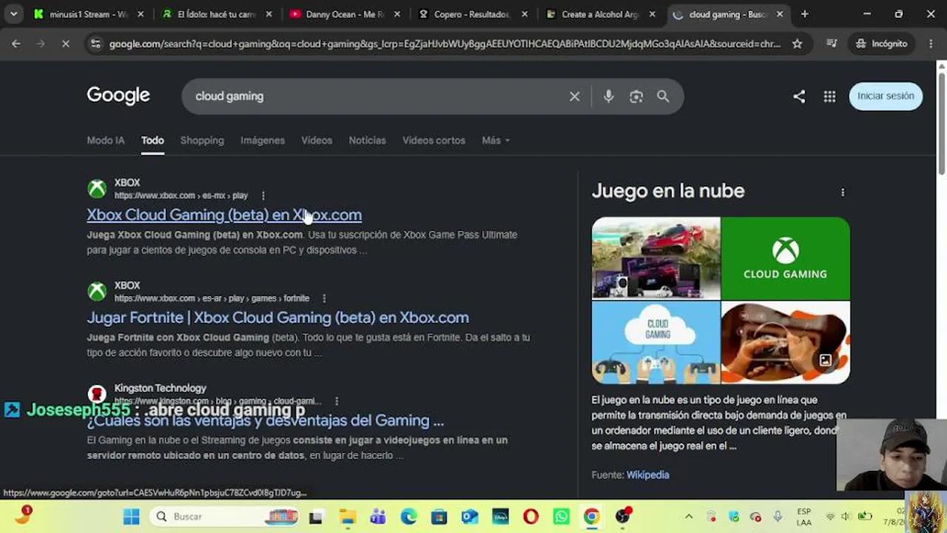947x533 pixels.
Task: Bookmark this page with the star icon
Action: (x=797, y=44)
